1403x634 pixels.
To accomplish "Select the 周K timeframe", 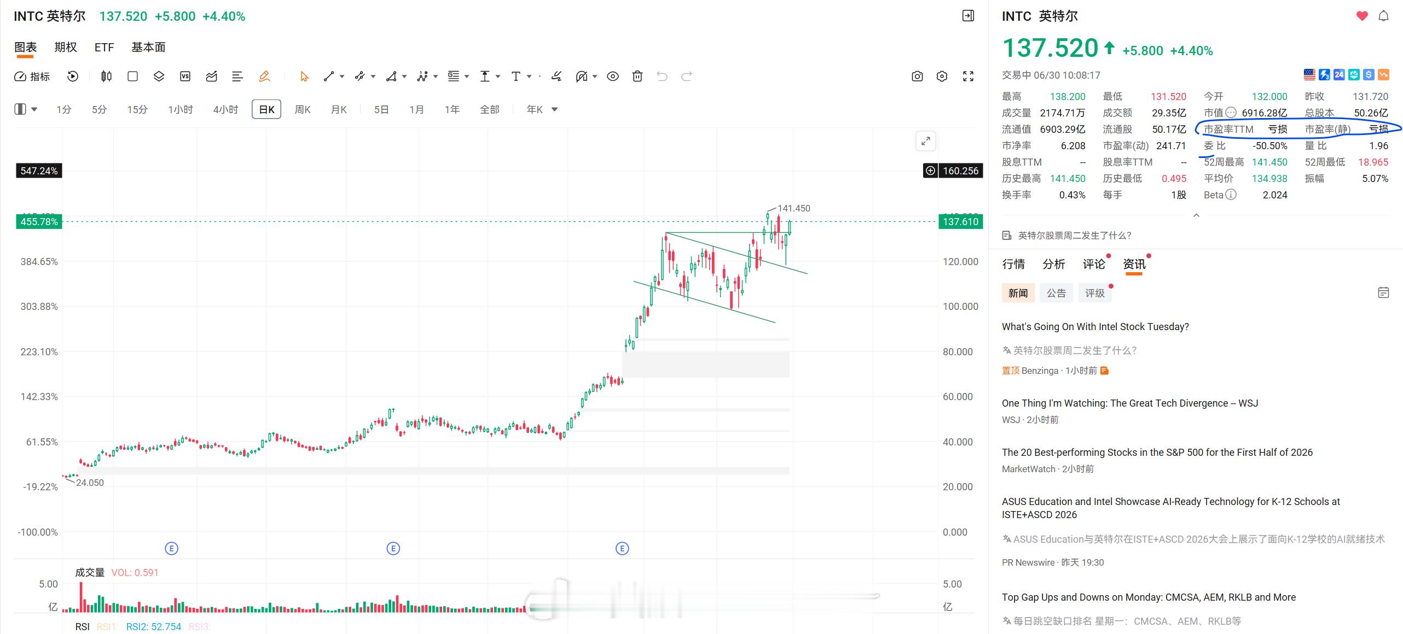I will pos(303,109).
